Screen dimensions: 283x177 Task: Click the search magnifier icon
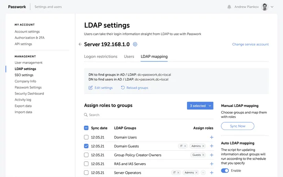[x=86, y=115]
